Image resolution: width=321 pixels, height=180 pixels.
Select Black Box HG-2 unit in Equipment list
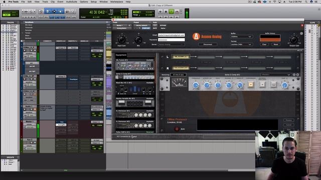click(x=135, y=88)
